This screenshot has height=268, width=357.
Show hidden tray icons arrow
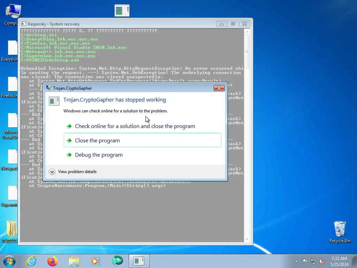point(296,261)
